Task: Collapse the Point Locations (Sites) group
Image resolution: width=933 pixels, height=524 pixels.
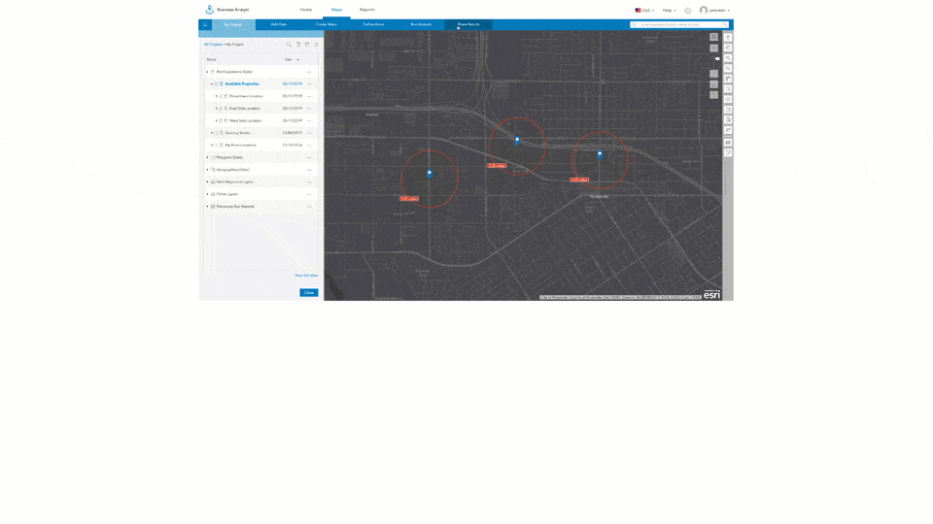Action: click(208, 72)
